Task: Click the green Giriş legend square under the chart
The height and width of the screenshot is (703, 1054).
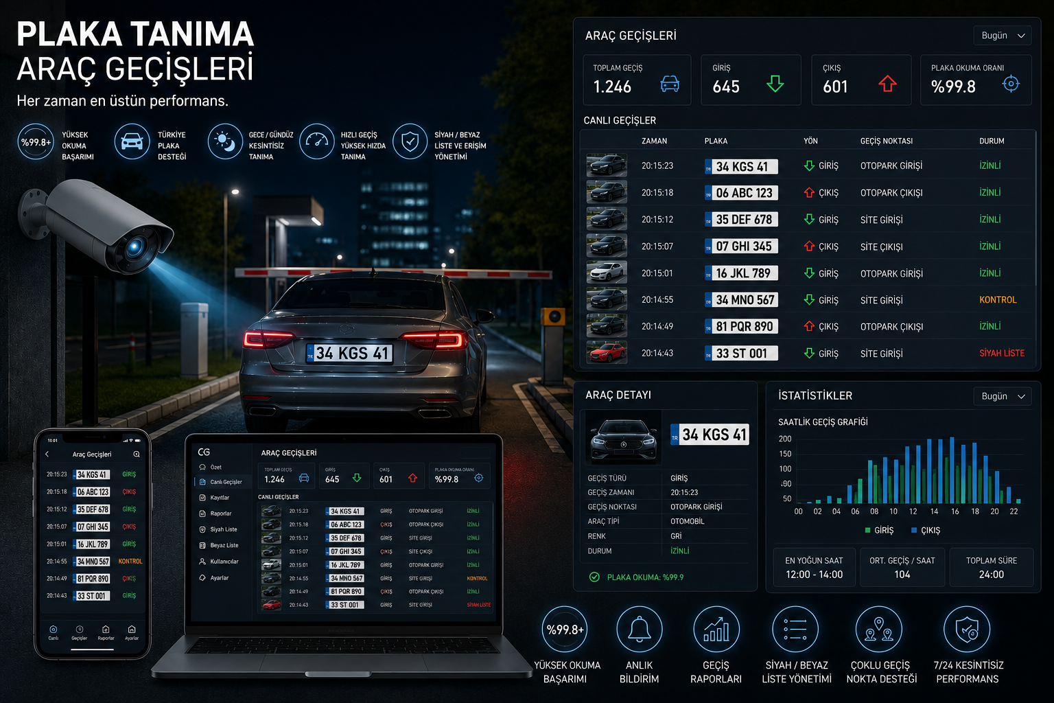Action: click(x=868, y=530)
